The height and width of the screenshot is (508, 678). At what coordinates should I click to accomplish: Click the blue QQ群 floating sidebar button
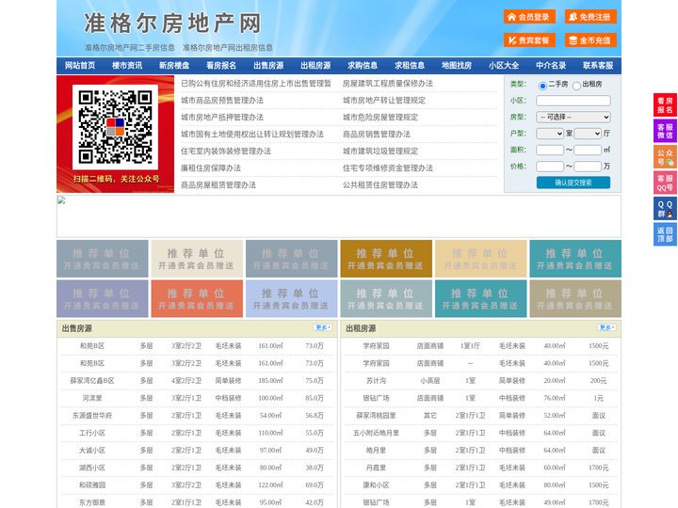[x=665, y=209]
